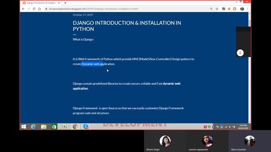The image size is (271, 152).
Task: Open the Chrome profile avatar
Action: point(242,9)
